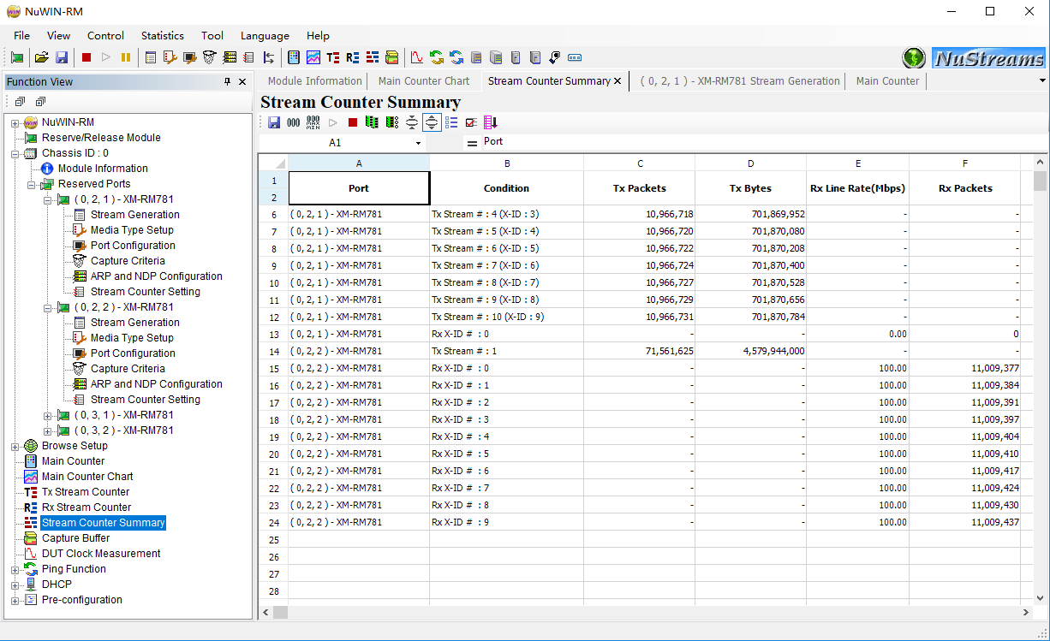Click the red stop icon in main toolbar

click(87, 57)
